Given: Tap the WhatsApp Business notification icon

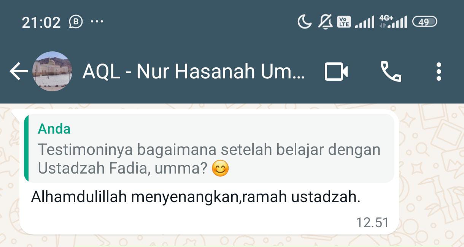Looking at the screenshot, I should (x=76, y=22).
